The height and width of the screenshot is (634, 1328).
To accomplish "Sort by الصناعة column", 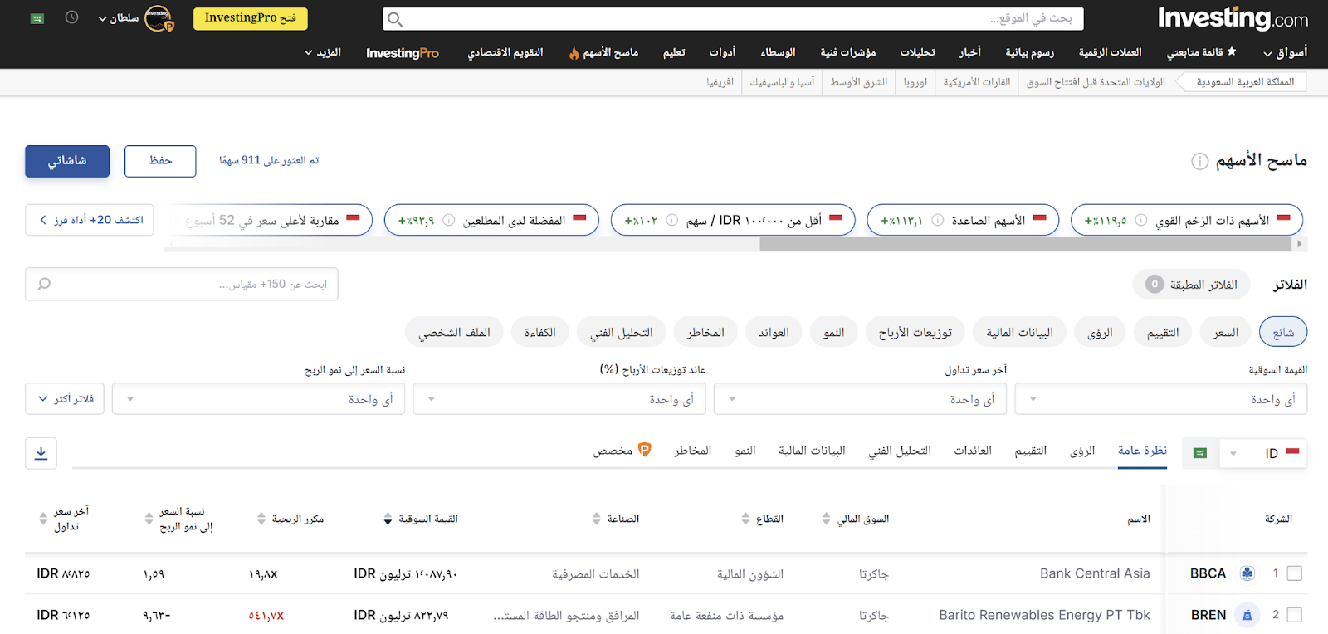I will pyautogui.click(x=596, y=519).
